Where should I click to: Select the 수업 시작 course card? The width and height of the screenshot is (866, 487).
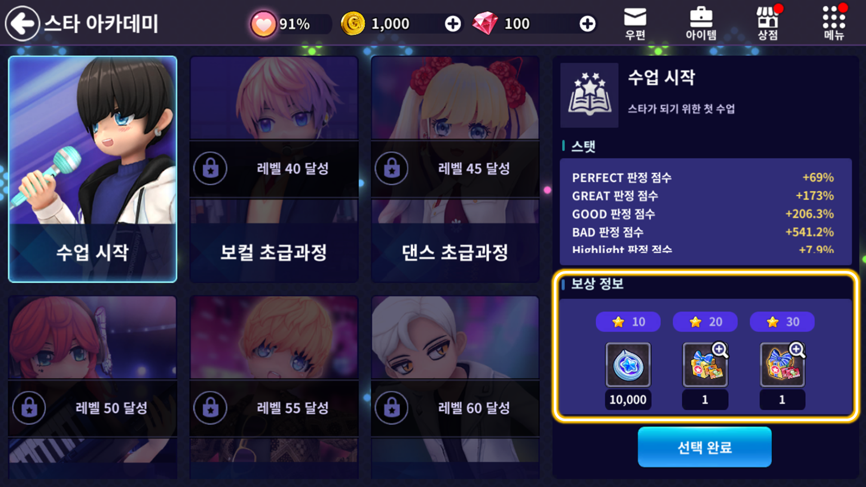tap(92, 169)
